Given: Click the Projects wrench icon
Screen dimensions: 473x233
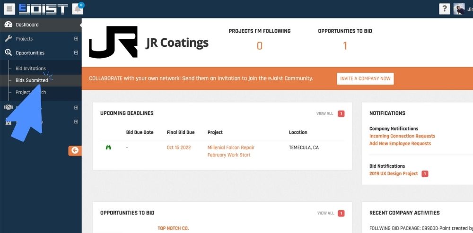Looking at the screenshot, I should (x=9, y=39).
